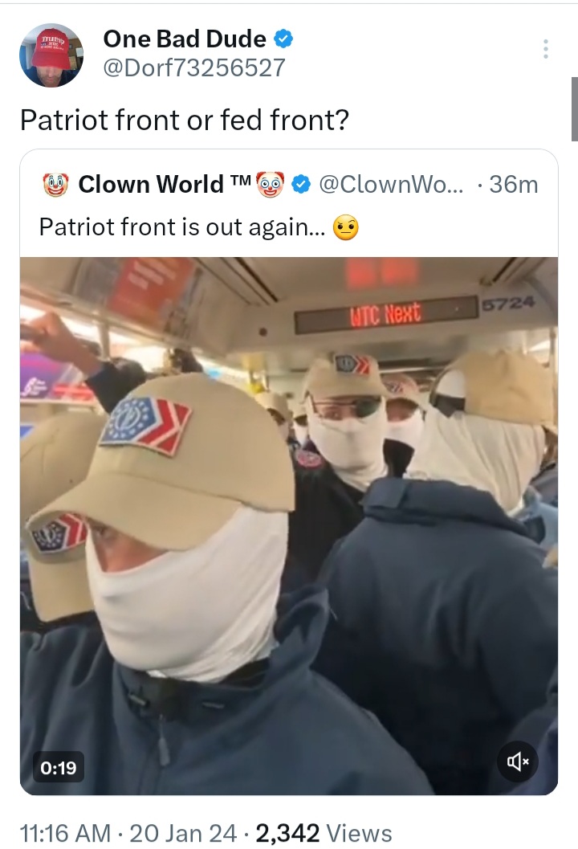
Task: Open quoted text 'Patriot front is out again...'
Action: 182,227
